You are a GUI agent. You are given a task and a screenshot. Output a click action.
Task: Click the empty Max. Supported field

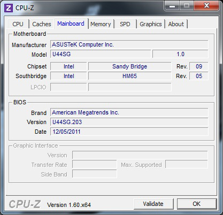(x=187, y=165)
